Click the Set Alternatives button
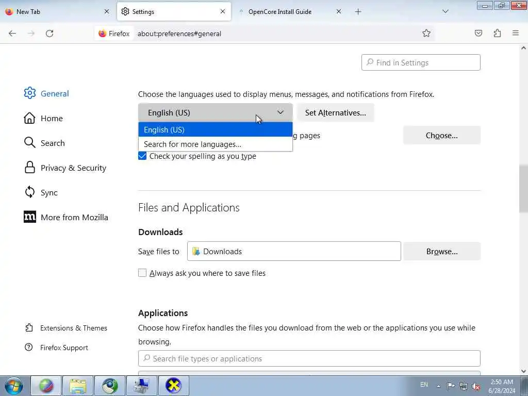Screen dimensions: 528x396 pyautogui.click(x=335, y=113)
